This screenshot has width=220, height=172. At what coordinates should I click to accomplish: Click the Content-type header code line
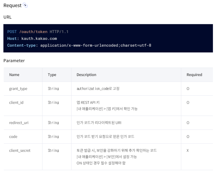[x=79, y=45]
